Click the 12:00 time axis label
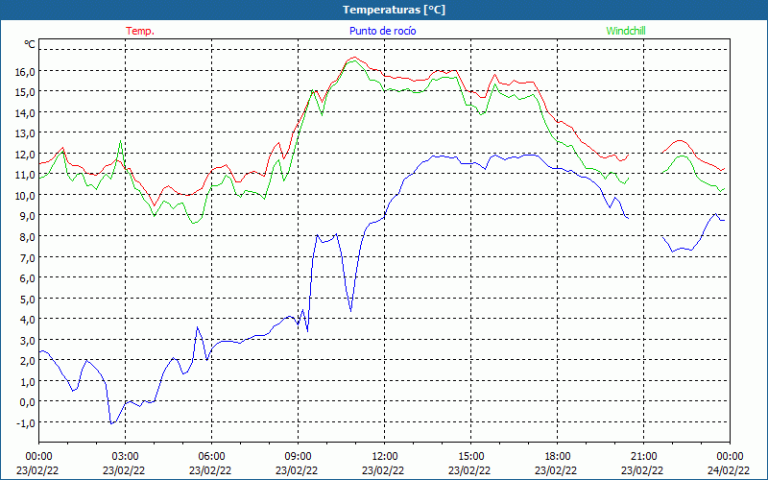 click(x=385, y=457)
